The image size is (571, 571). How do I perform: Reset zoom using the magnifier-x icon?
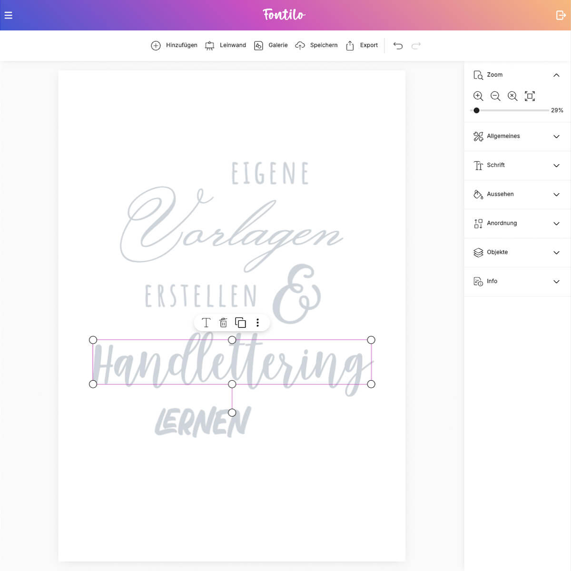512,96
